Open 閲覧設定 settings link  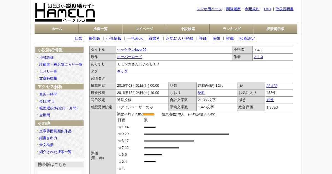[x=247, y=39]
